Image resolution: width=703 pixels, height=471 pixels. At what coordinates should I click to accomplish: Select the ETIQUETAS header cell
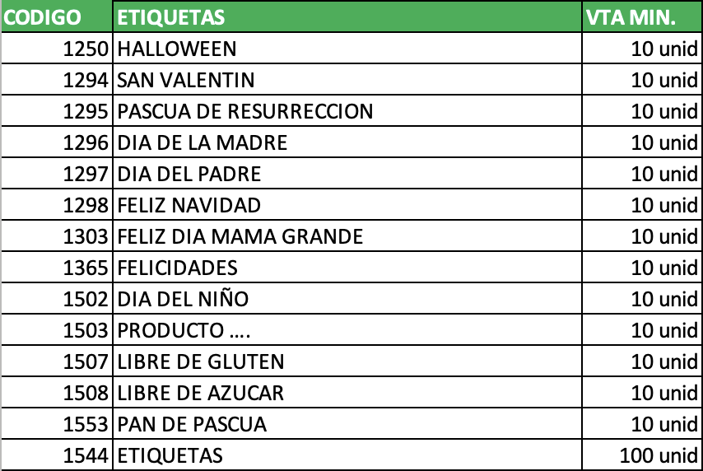click(347, 16)
